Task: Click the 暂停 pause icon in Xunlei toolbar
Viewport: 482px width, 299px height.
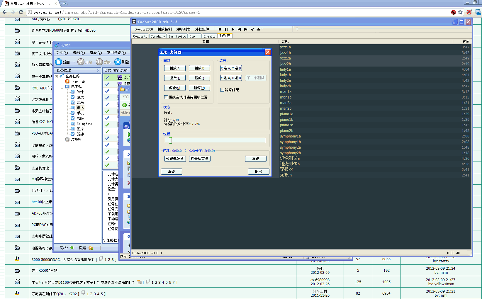Action: pyautogui.click(x=99, y=62)
